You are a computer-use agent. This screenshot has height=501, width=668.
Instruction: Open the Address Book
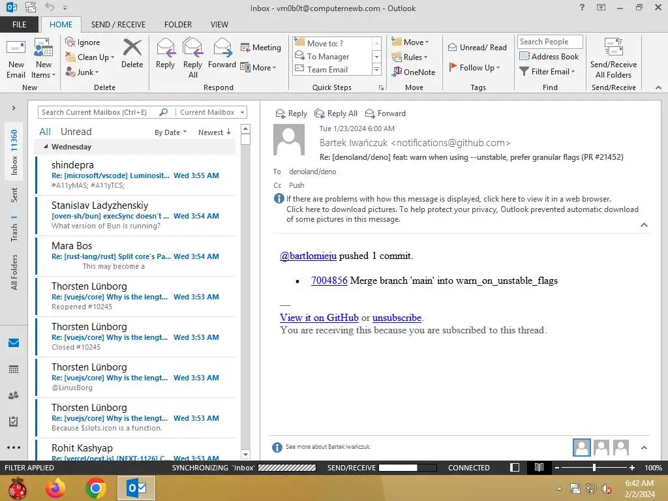click(549, 57)
